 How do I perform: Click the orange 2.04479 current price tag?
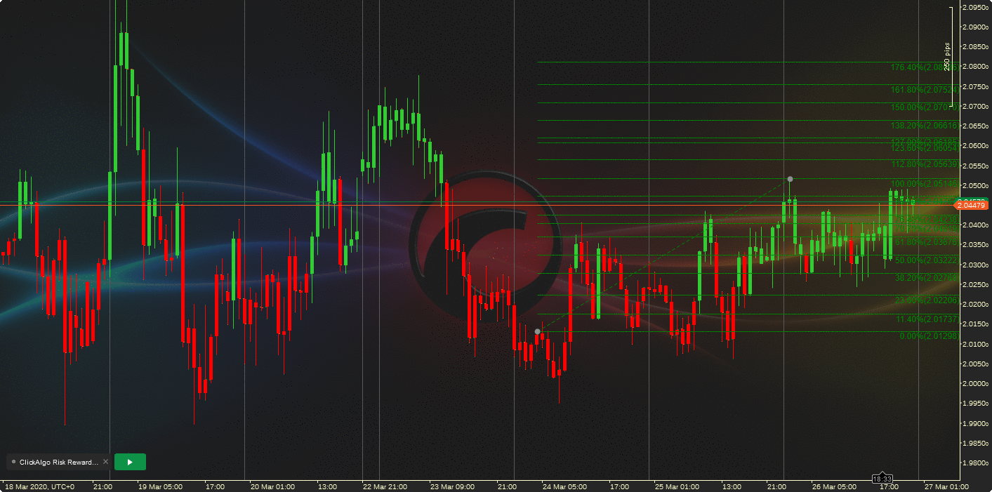972,205
